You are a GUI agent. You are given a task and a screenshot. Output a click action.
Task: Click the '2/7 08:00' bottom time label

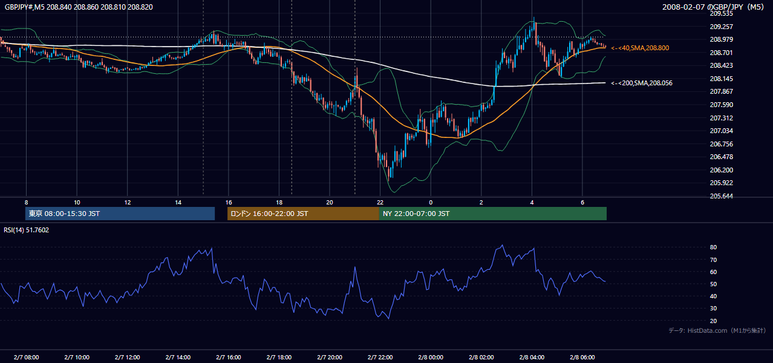tap(26, 358)
